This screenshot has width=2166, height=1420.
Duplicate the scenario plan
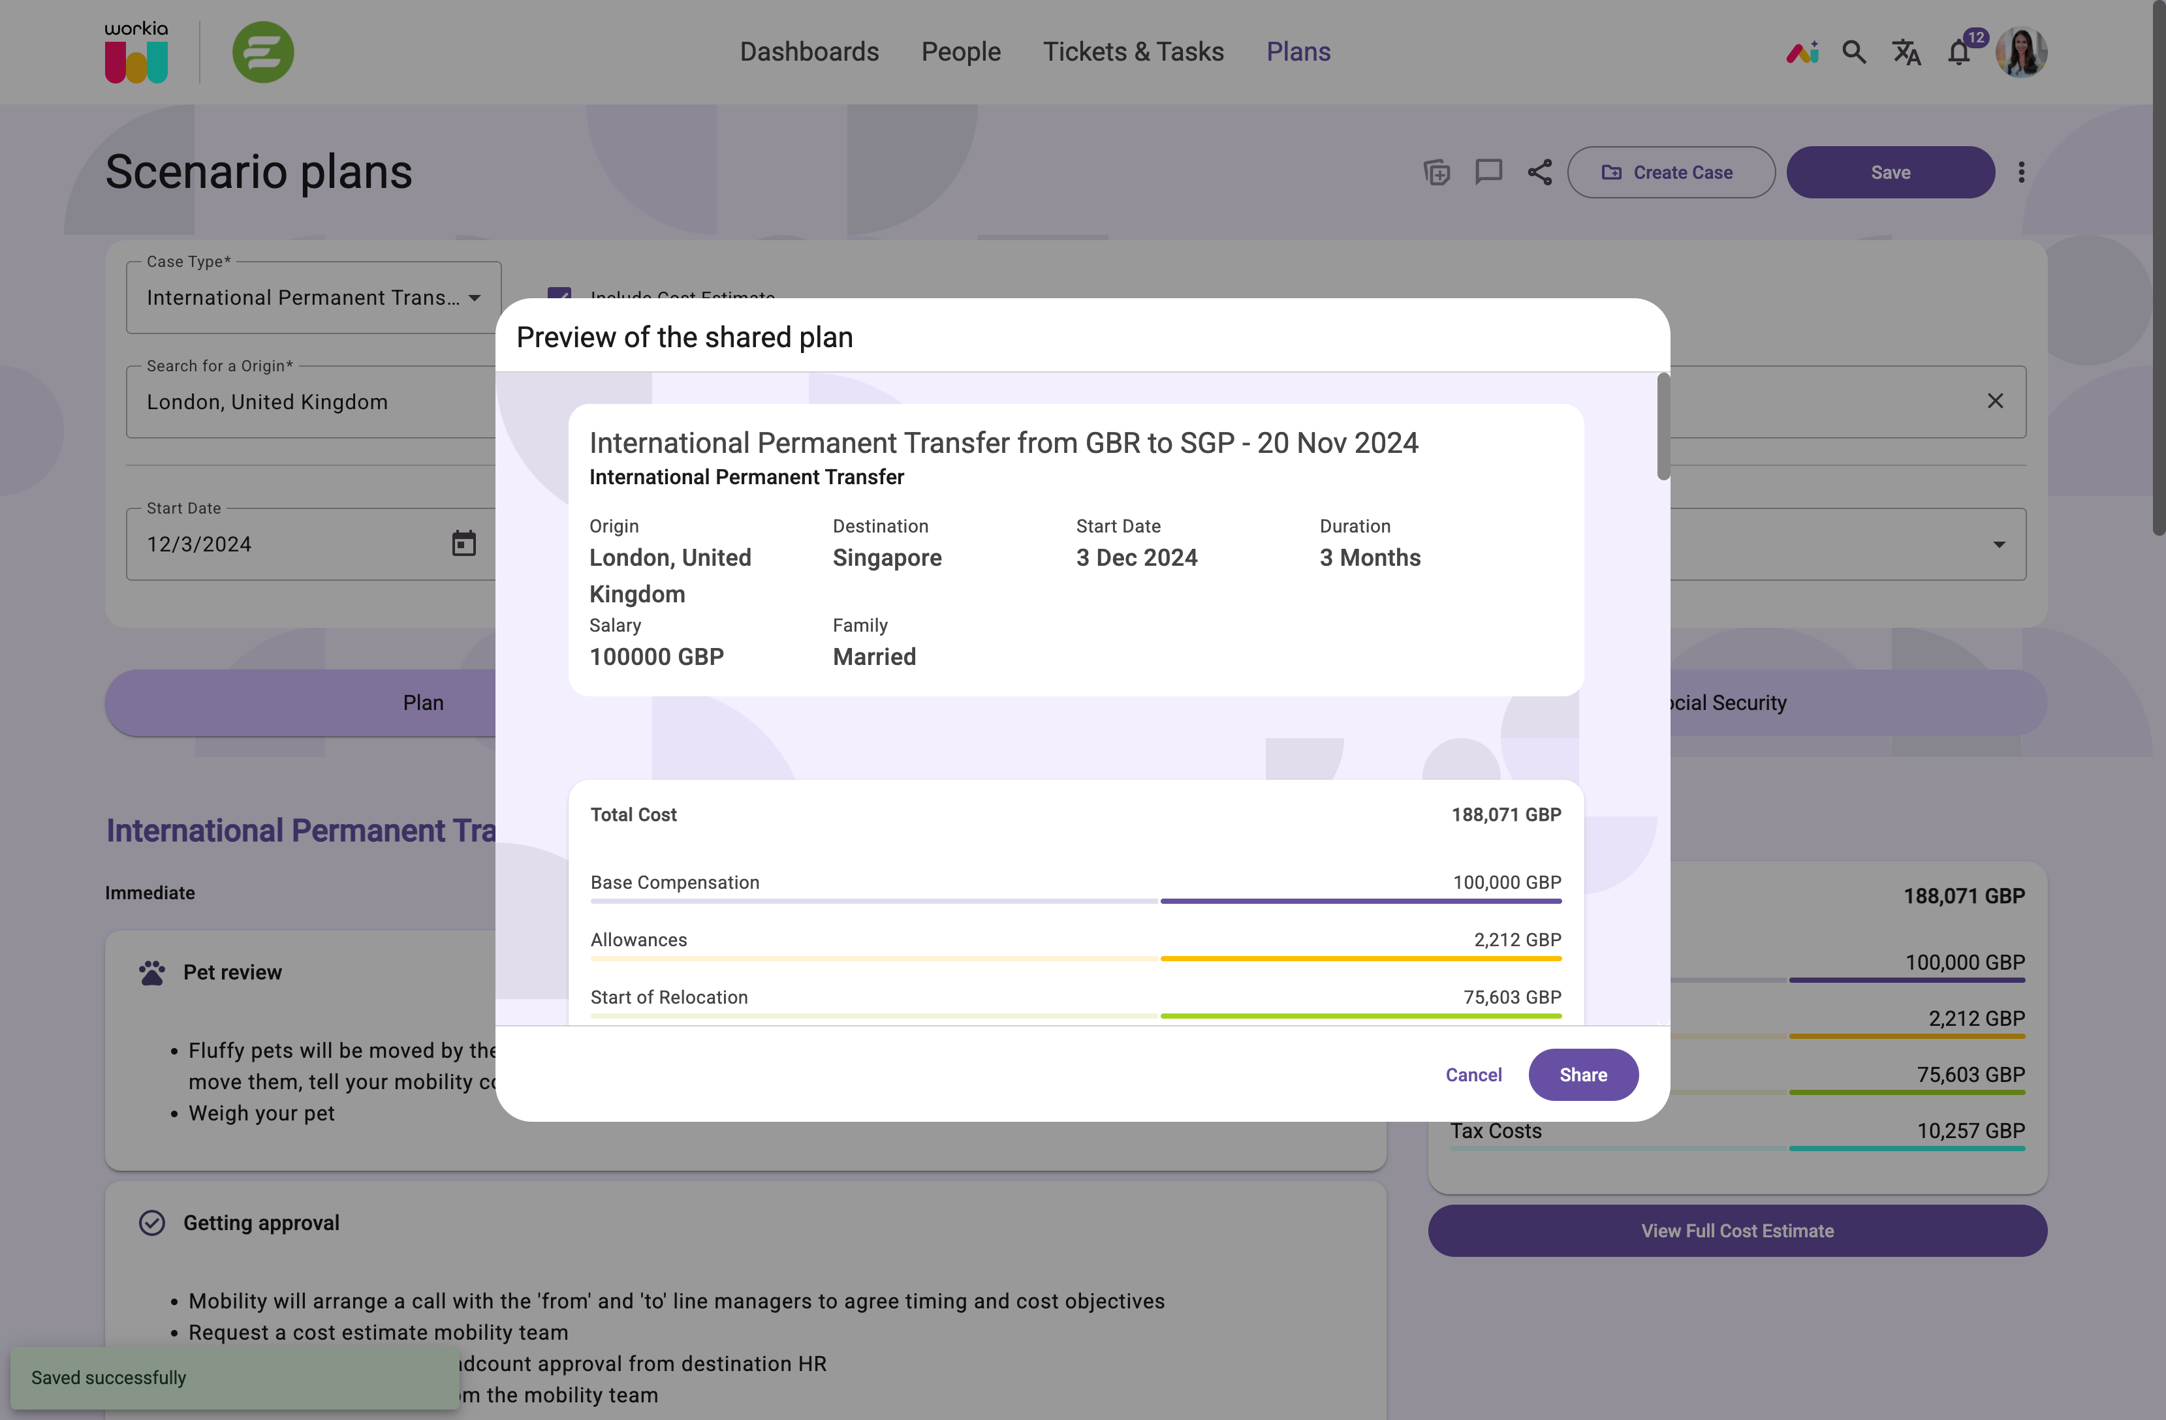pos(1436,172)
